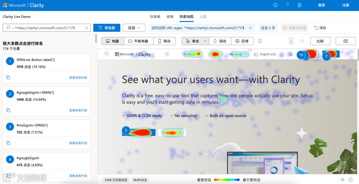Click the 注册 sign-up button

tap(345, 5)
